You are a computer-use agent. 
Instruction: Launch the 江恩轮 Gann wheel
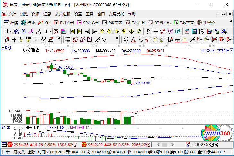pyautogui.click(x=206, y=23)
